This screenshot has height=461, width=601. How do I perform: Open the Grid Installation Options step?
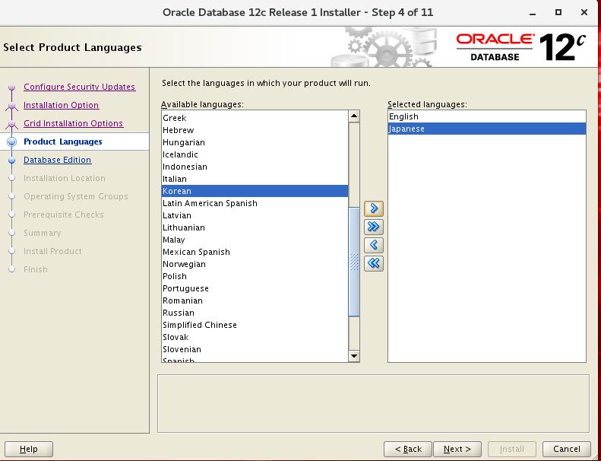tap(73, 123)
